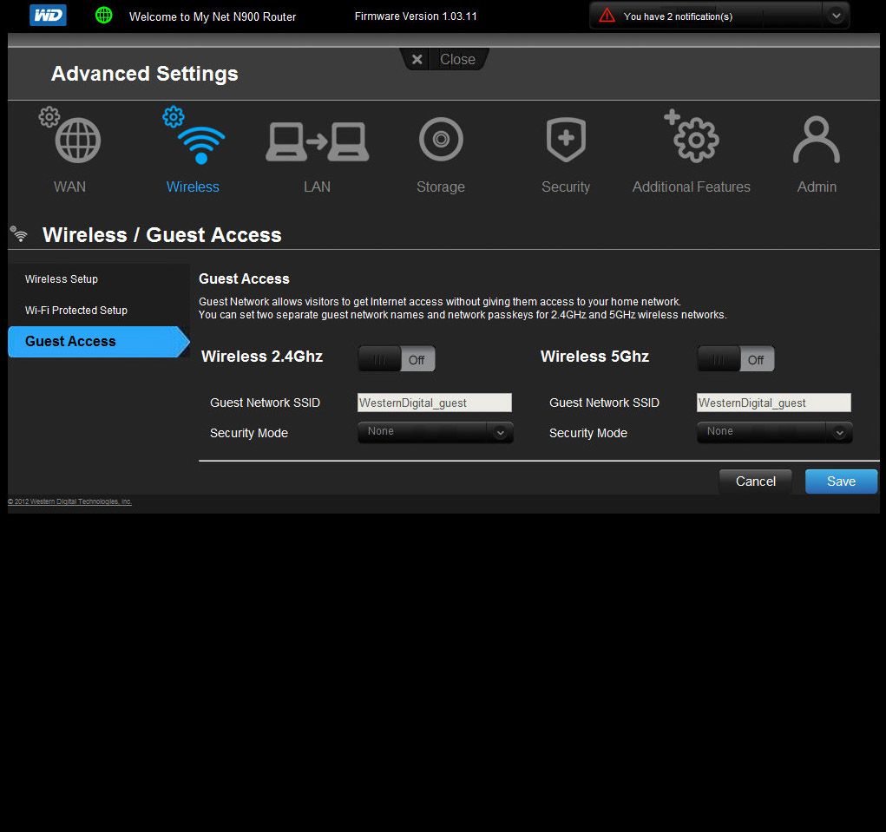Open the 2.4Ghz Security Mode dropdown
The height and width of the screenshot is (832, 886).
point(436,432)
